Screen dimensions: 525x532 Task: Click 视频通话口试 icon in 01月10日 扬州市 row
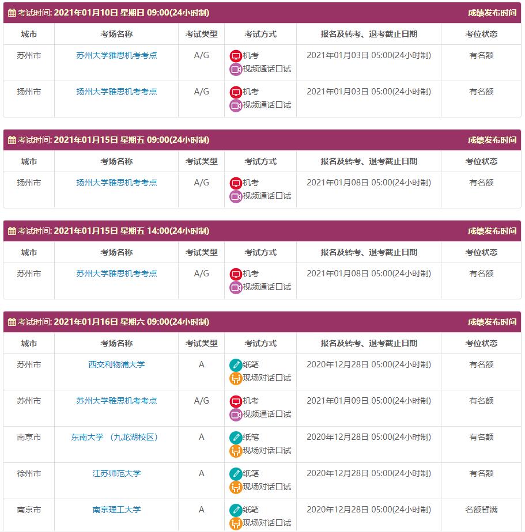(x=236, y=106)
